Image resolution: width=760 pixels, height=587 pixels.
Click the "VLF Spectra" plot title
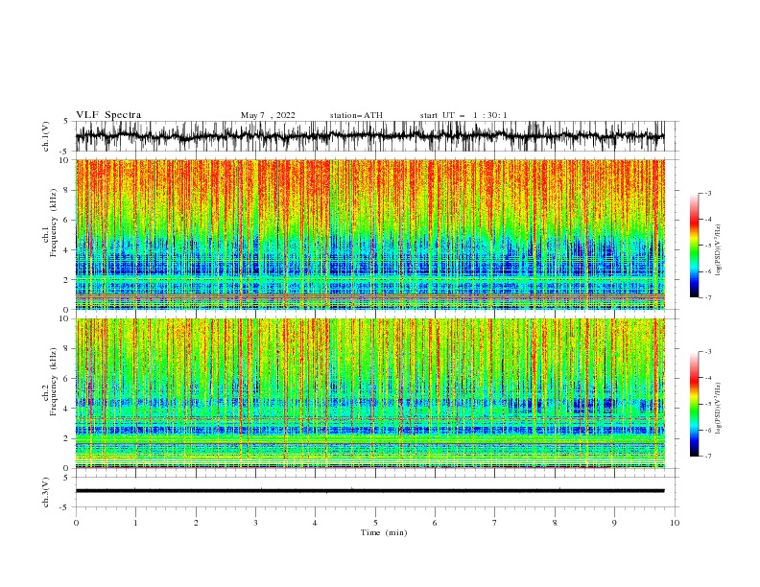tap(108, 115)
